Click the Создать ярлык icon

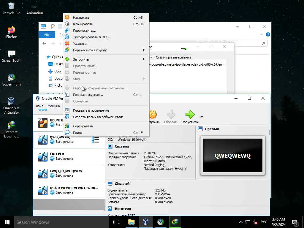pyautogui.click(x=67, y=117)
